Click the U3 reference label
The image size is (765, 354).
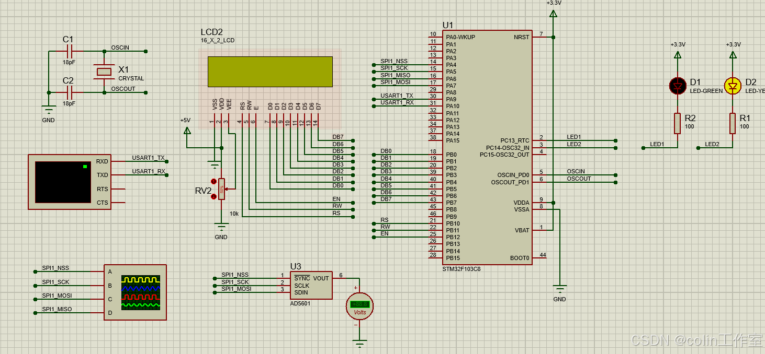(296, 267)
